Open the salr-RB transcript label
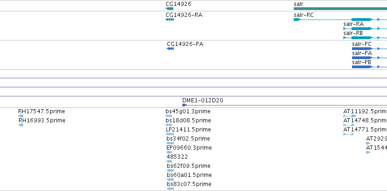Screen dimensions: 387x191 coord(353,33)
